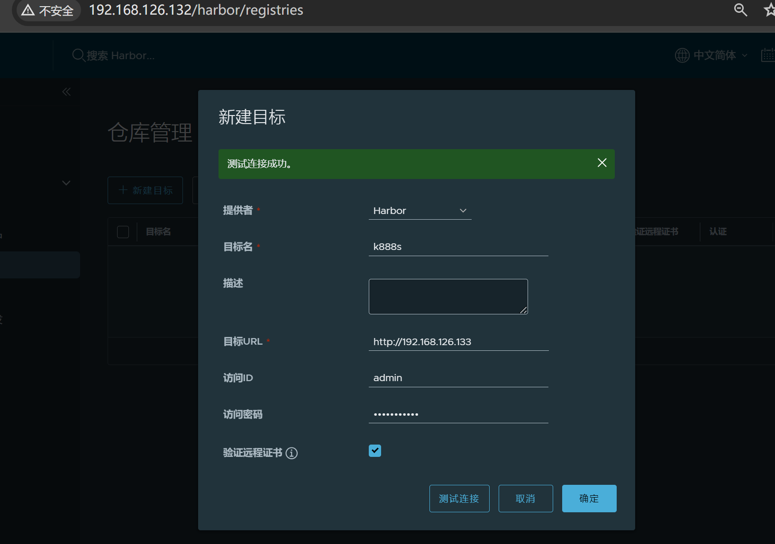
Task: Click the Harbor search magnifier icon
Action: [x=78, y=55]
